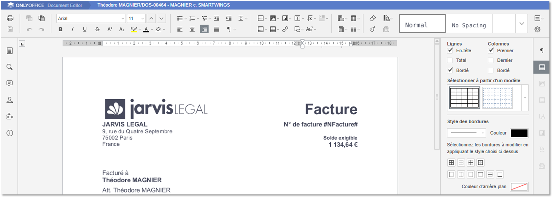The width and height of the screenshot is (553, 198).
Task: Open the Plugins puzzle icon
Action: 10,116
